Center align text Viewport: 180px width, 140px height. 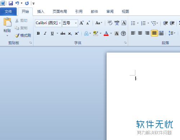pos(140,33)
